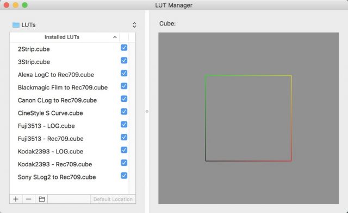Add a new LUT with plus button
This screenshot has height=213, width=348.
[16, 199]
